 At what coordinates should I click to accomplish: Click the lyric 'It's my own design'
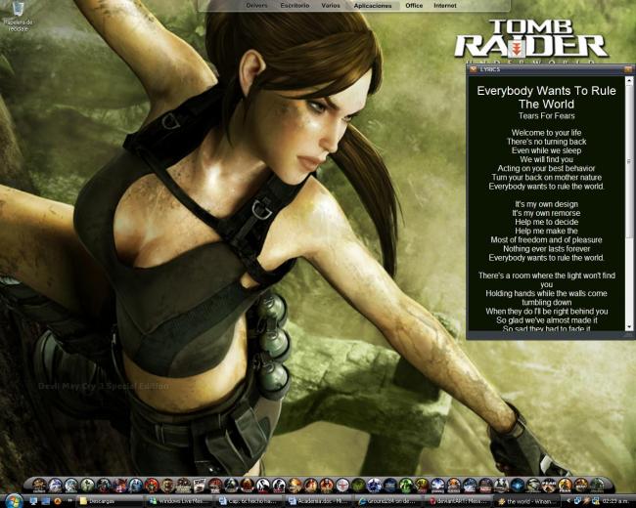pyautogui.click(x=546, y=204)
